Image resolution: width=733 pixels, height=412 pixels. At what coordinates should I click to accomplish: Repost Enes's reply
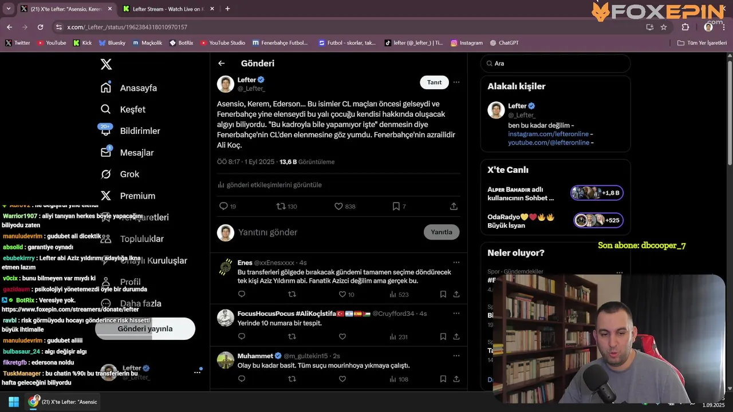click(292, 295)
